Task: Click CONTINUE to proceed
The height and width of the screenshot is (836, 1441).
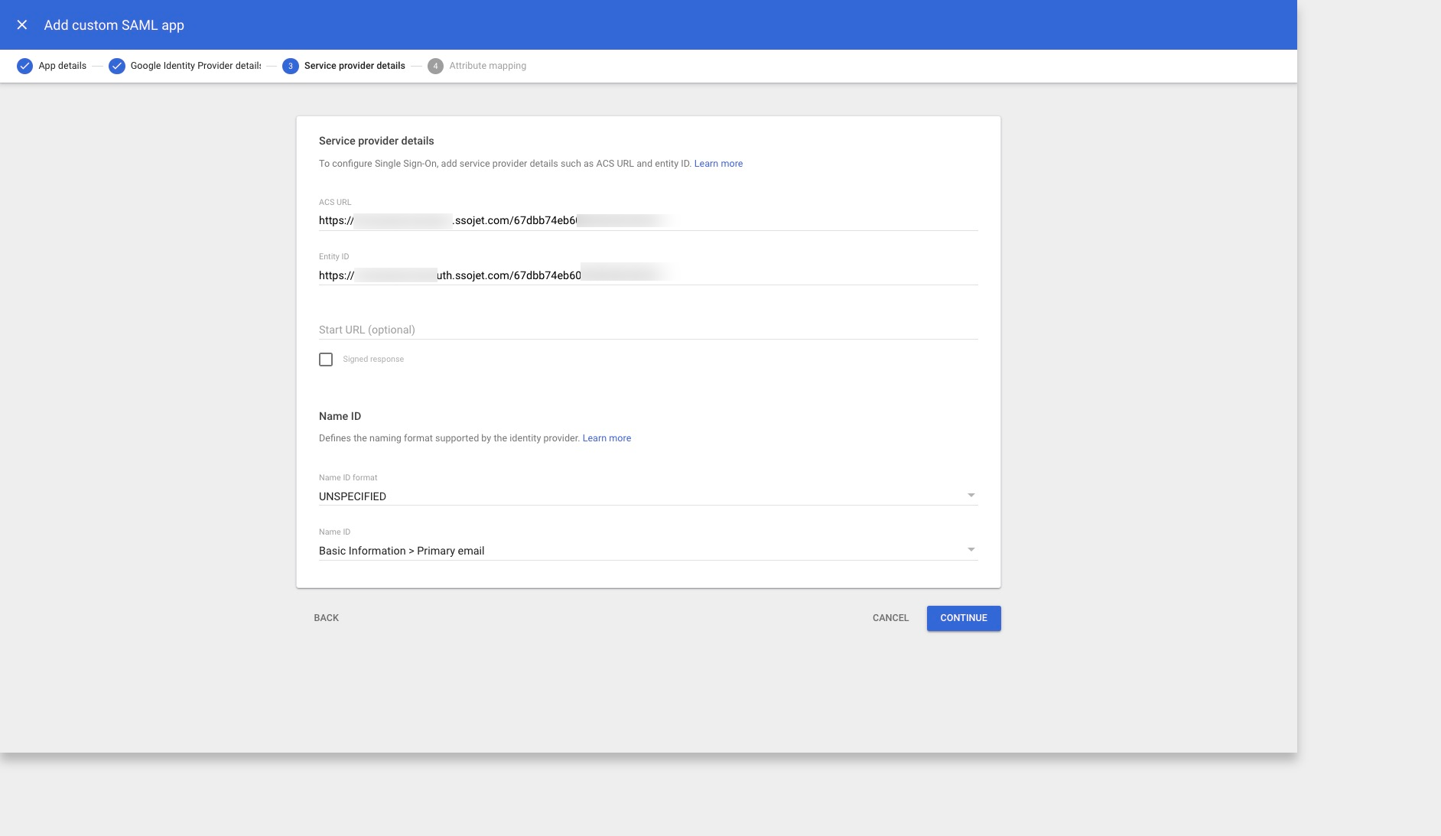Action: coord(964,618)
